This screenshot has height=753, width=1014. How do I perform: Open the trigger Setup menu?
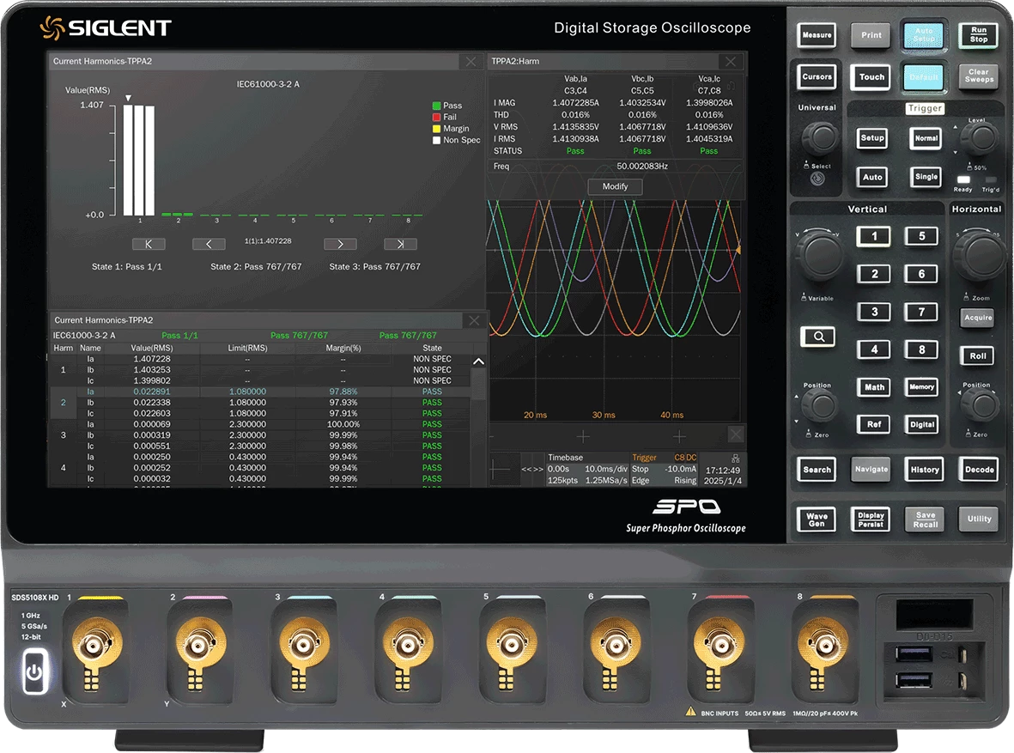pos(871,137)
